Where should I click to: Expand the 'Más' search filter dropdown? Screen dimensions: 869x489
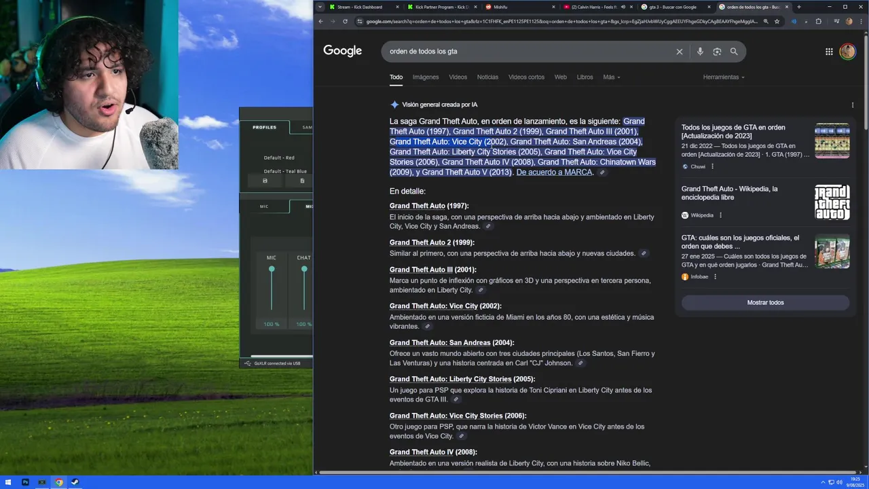point(612,77)
